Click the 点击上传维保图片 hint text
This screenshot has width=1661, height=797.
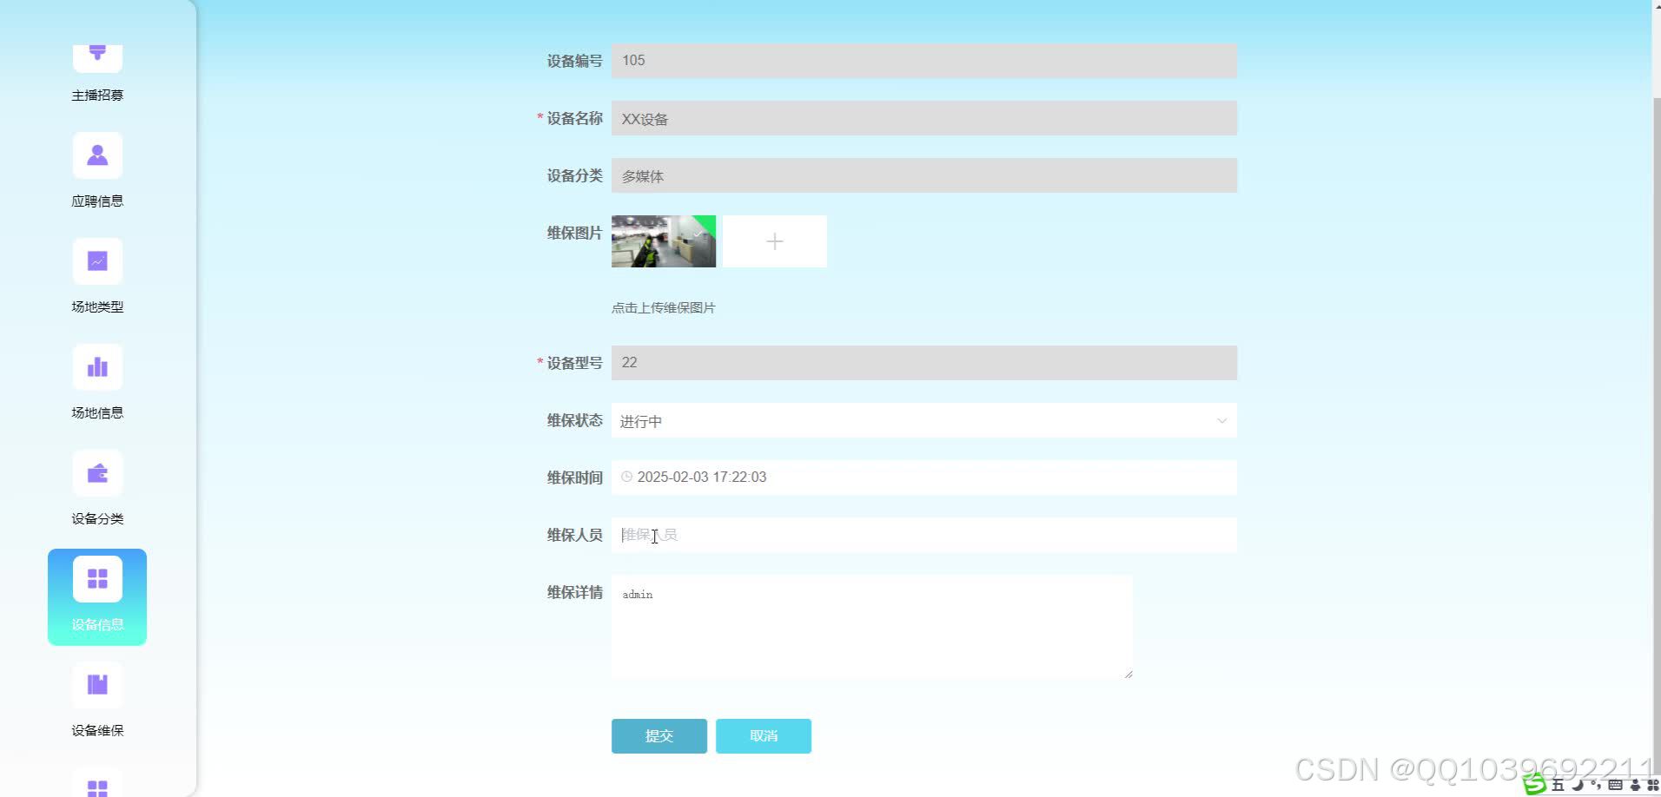[664, 308]
